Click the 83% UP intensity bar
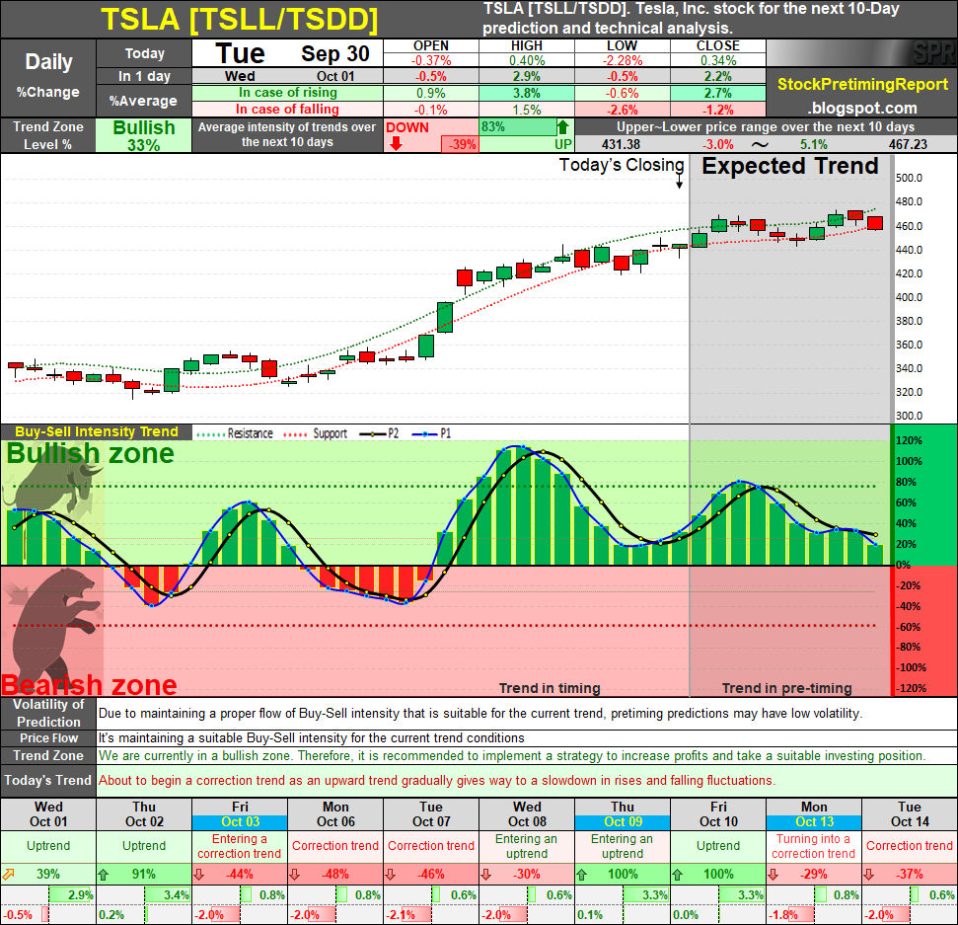The image size is (958, 925). click(x=517, y=127)
